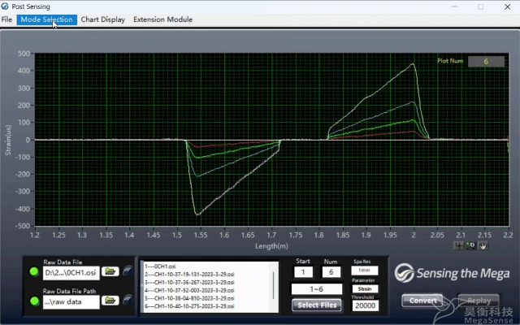Open the Mode Selection menu
The image size is (520, 325).
(46, 19)
